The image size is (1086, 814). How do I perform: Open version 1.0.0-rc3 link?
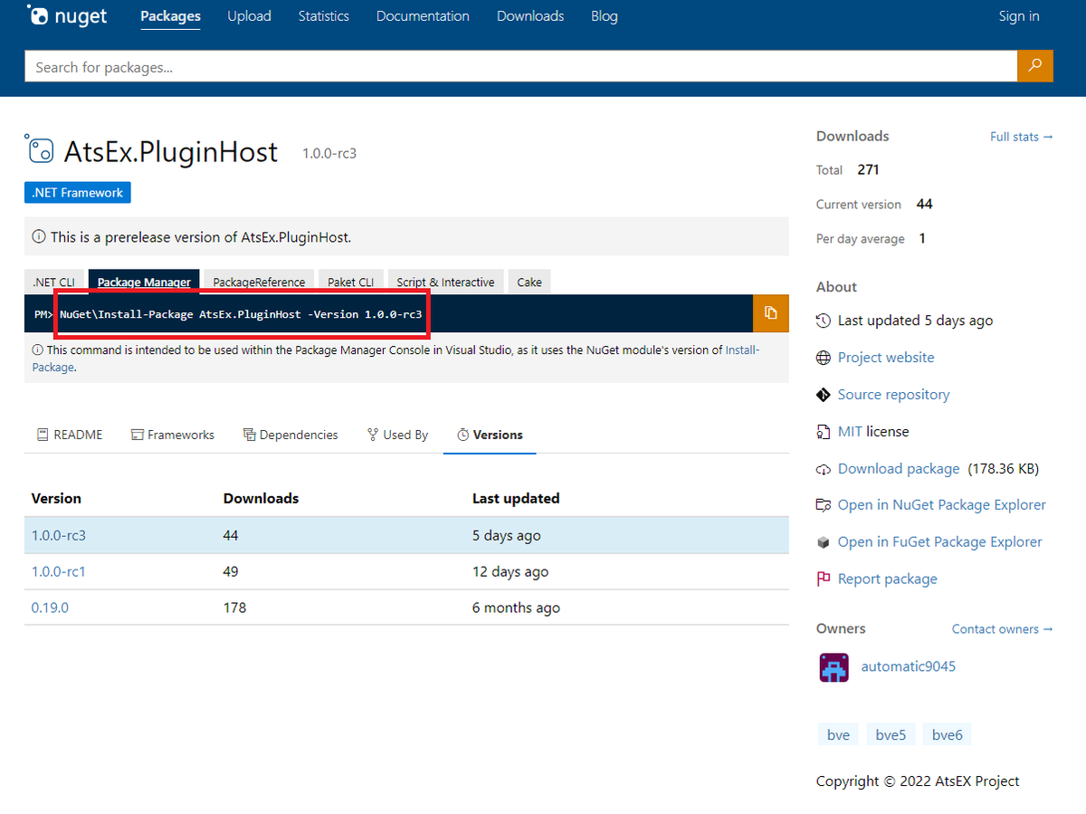(x=59, y=535)
